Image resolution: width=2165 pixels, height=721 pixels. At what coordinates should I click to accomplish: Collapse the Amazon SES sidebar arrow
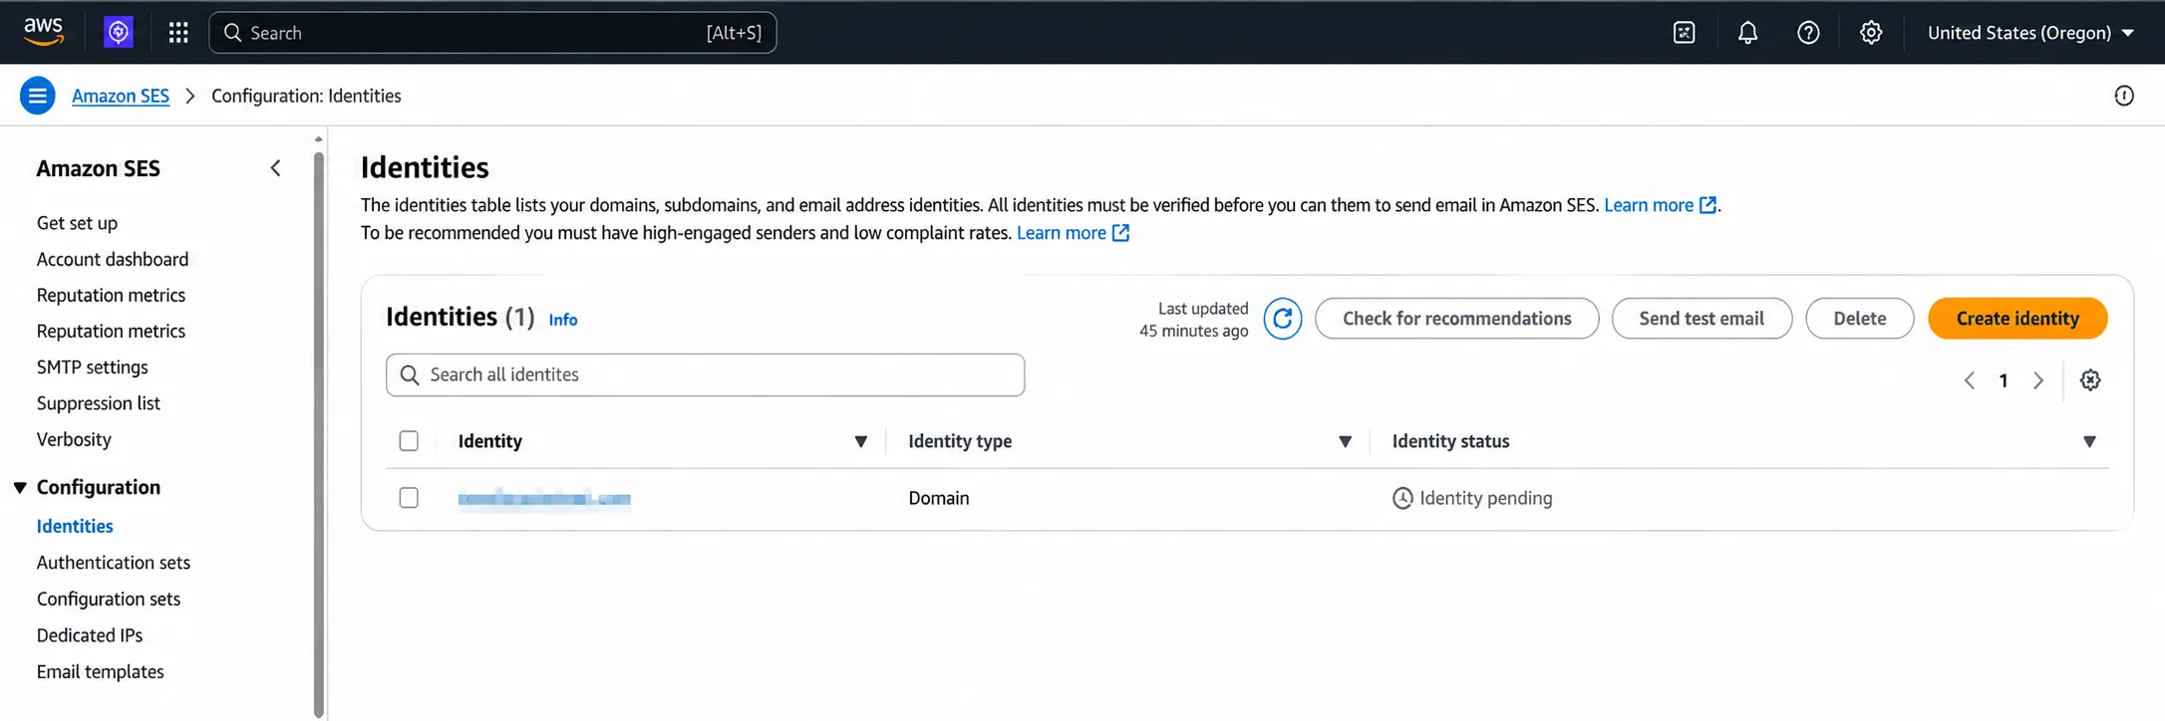[275, 168]
